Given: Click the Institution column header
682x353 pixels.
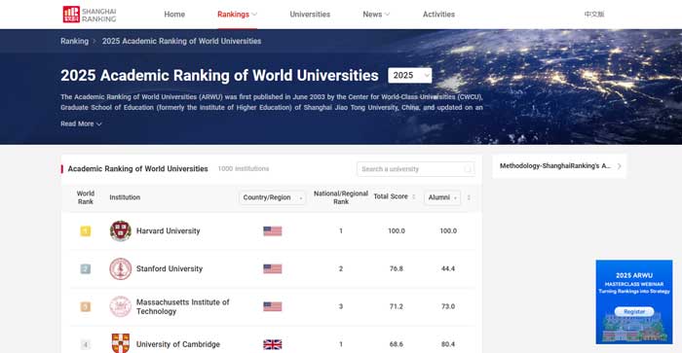Looking at the screenshot, I should (125, 197).
